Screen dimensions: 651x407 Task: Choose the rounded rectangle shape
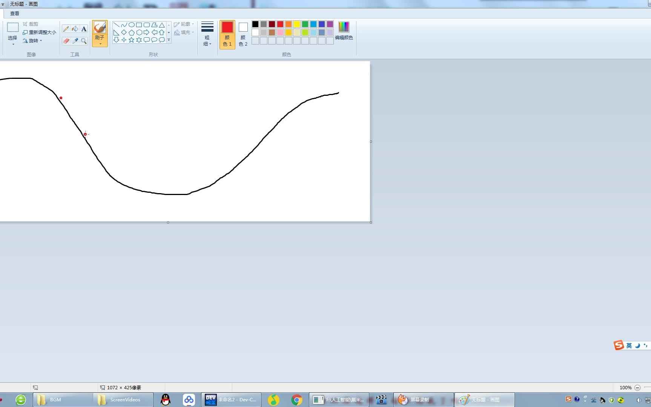(146, 25)
